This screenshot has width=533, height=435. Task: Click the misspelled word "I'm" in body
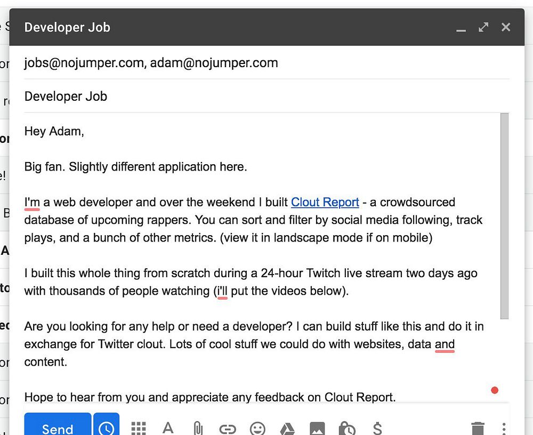click(x=32, y=203)
